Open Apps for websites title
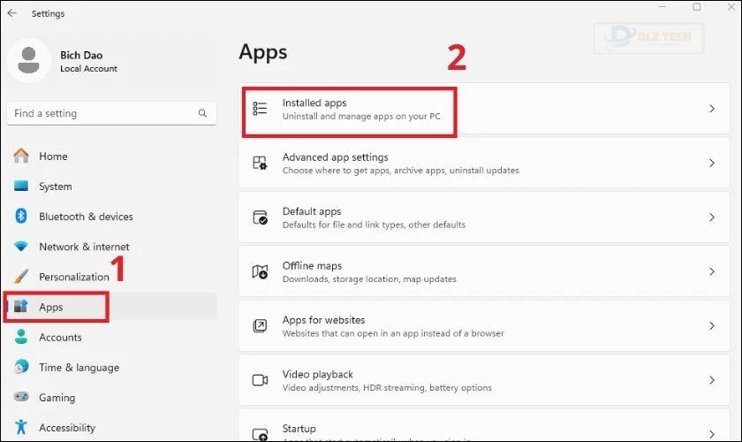 click(x=323, y=320)
